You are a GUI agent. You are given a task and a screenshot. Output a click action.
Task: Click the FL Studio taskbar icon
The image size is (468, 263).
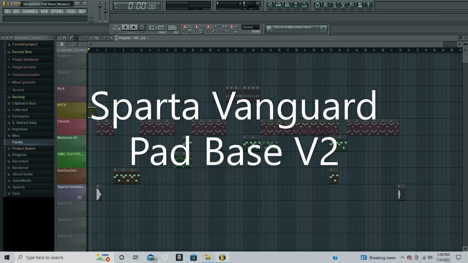[x=222, y=258]
